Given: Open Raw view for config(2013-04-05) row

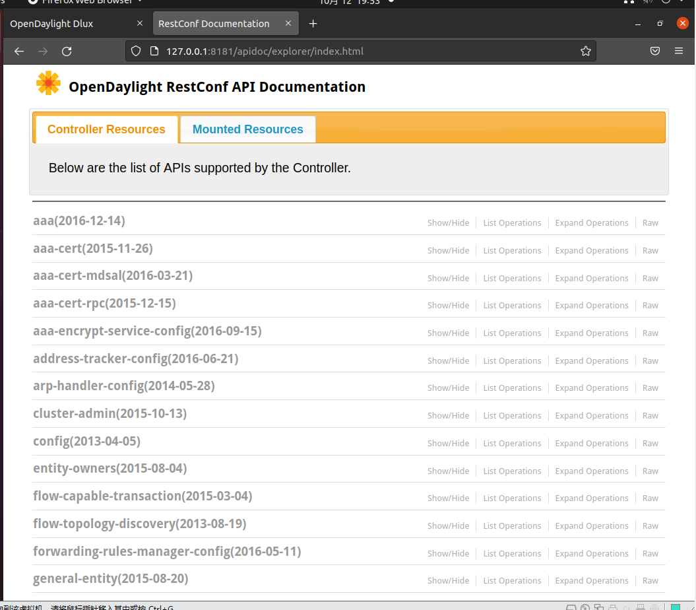Looking at the screenshot, I should click(650, 444).
